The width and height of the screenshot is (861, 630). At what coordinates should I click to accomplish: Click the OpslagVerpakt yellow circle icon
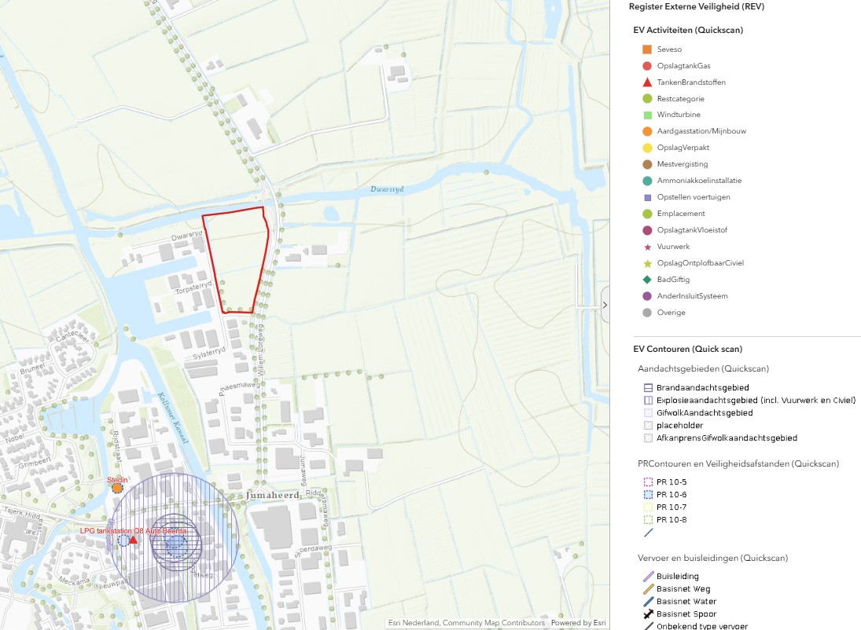647,148
